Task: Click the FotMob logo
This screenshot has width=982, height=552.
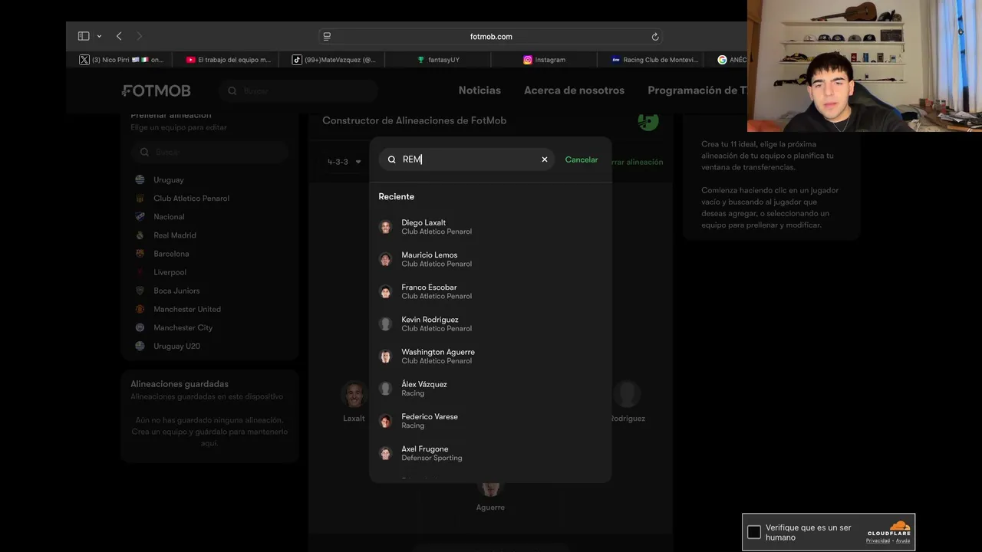Action: 157,90
